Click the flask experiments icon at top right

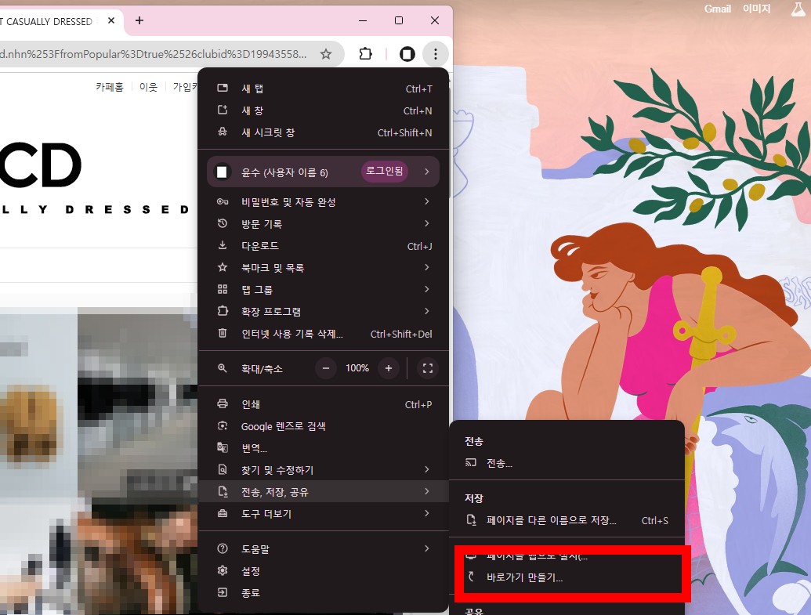tap(797, 9)
